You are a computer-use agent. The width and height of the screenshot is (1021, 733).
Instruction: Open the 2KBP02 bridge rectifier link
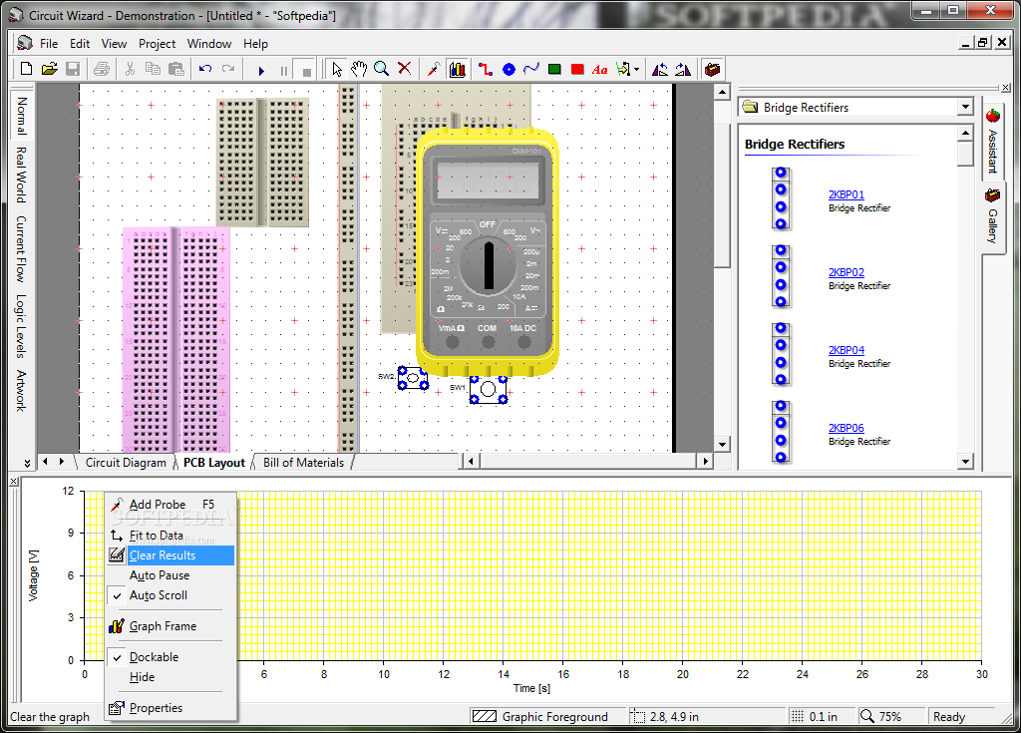point(846,272)
